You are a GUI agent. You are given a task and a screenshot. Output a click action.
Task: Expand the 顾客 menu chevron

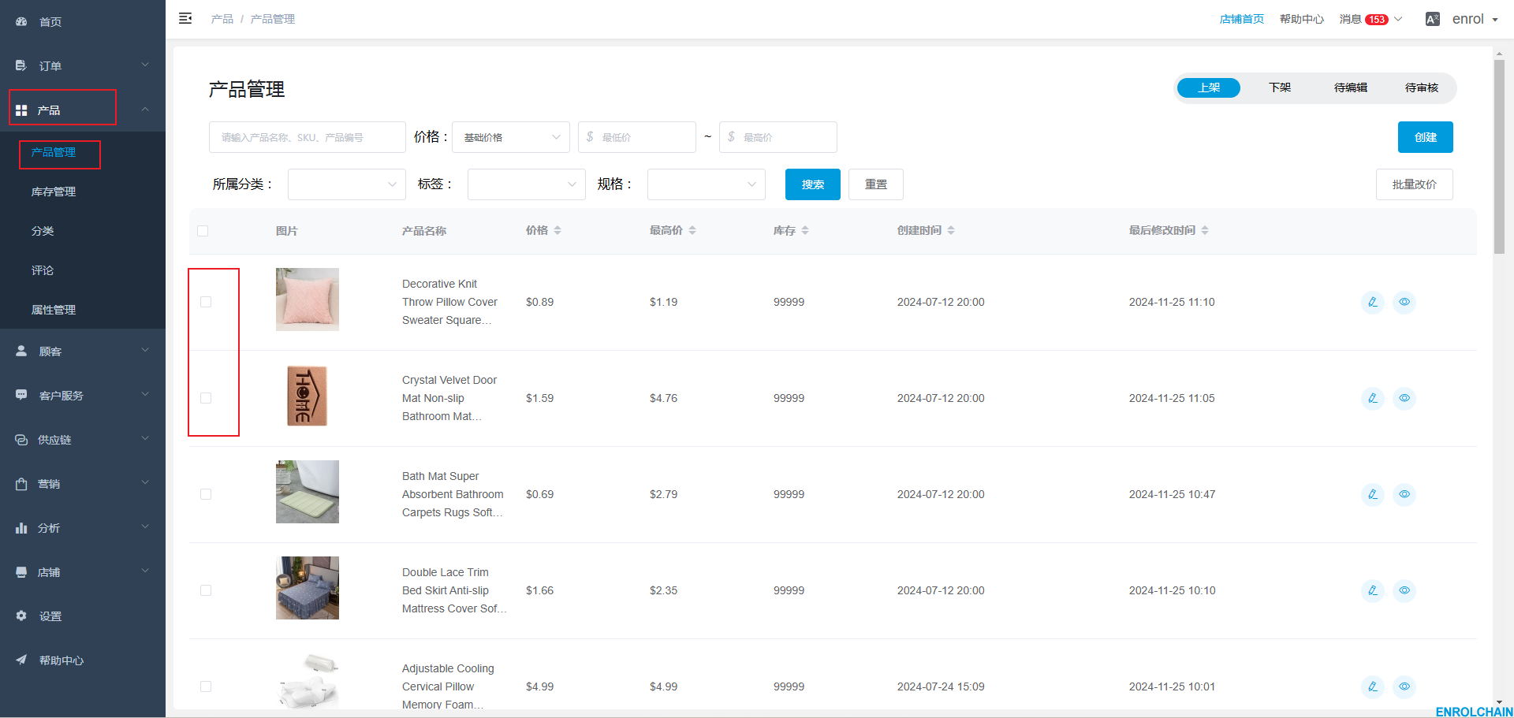tap(145, 350)
